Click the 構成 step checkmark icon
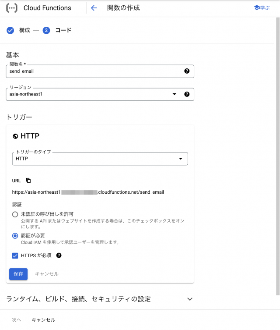 10,30
